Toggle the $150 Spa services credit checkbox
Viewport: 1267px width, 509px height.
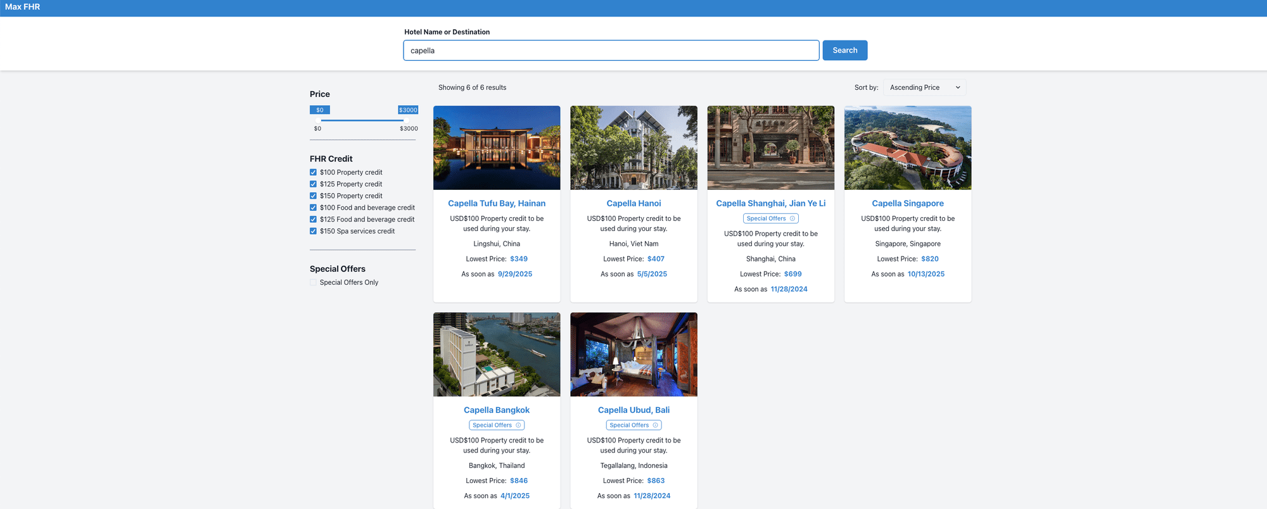[x=313, y=231]
